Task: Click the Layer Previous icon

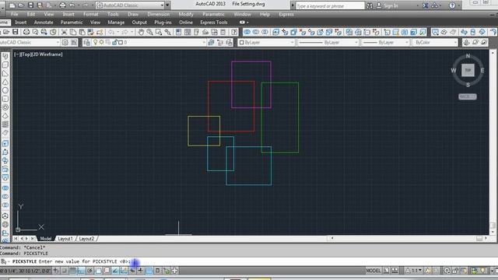Action: click(220, 42)
